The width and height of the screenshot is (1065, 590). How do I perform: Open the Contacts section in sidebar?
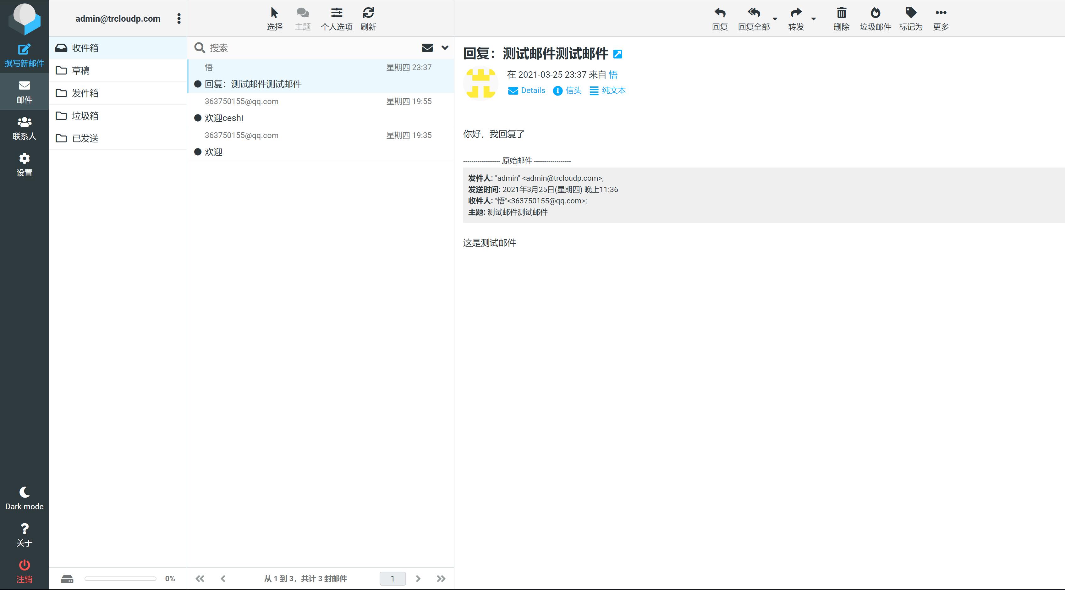(x=24, y=128)
